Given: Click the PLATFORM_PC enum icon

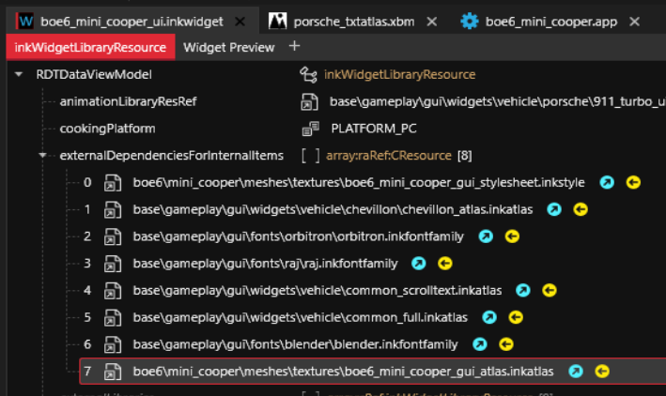Looking at the screenshot, I should coord(309,129).
